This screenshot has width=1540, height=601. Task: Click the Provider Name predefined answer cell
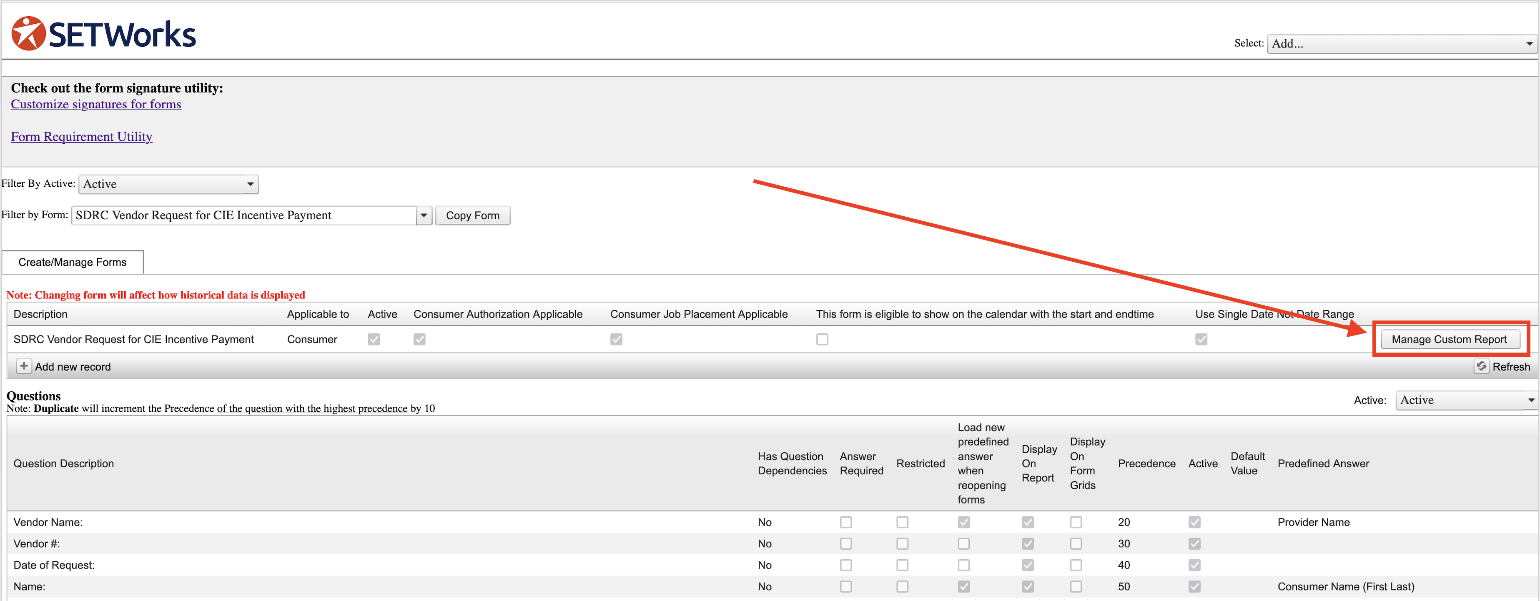(1314, 522)
